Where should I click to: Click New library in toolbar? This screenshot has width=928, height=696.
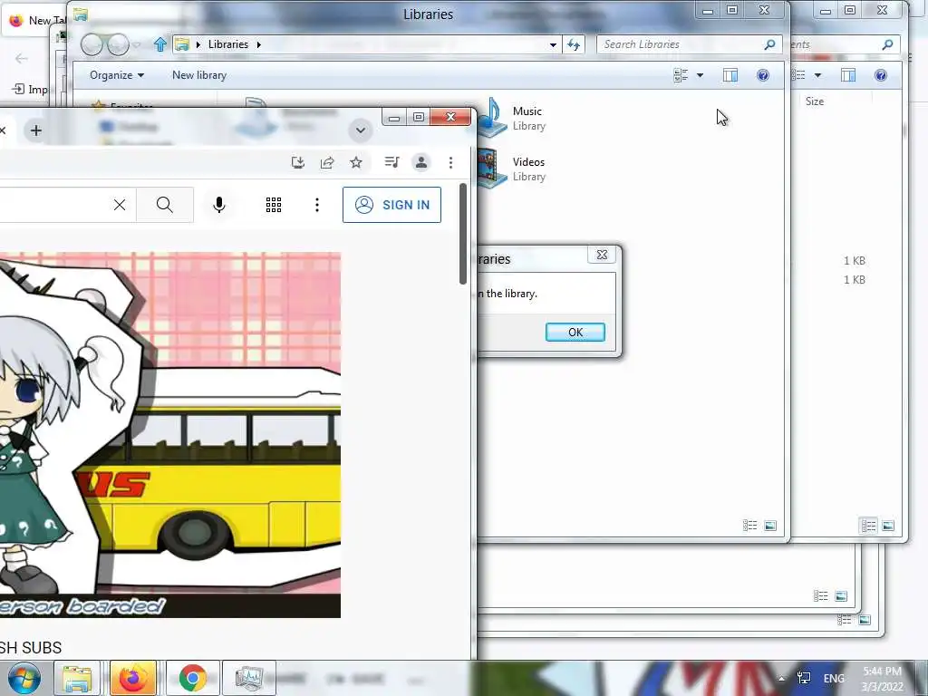pyautogui.click(x=199, y=75)
